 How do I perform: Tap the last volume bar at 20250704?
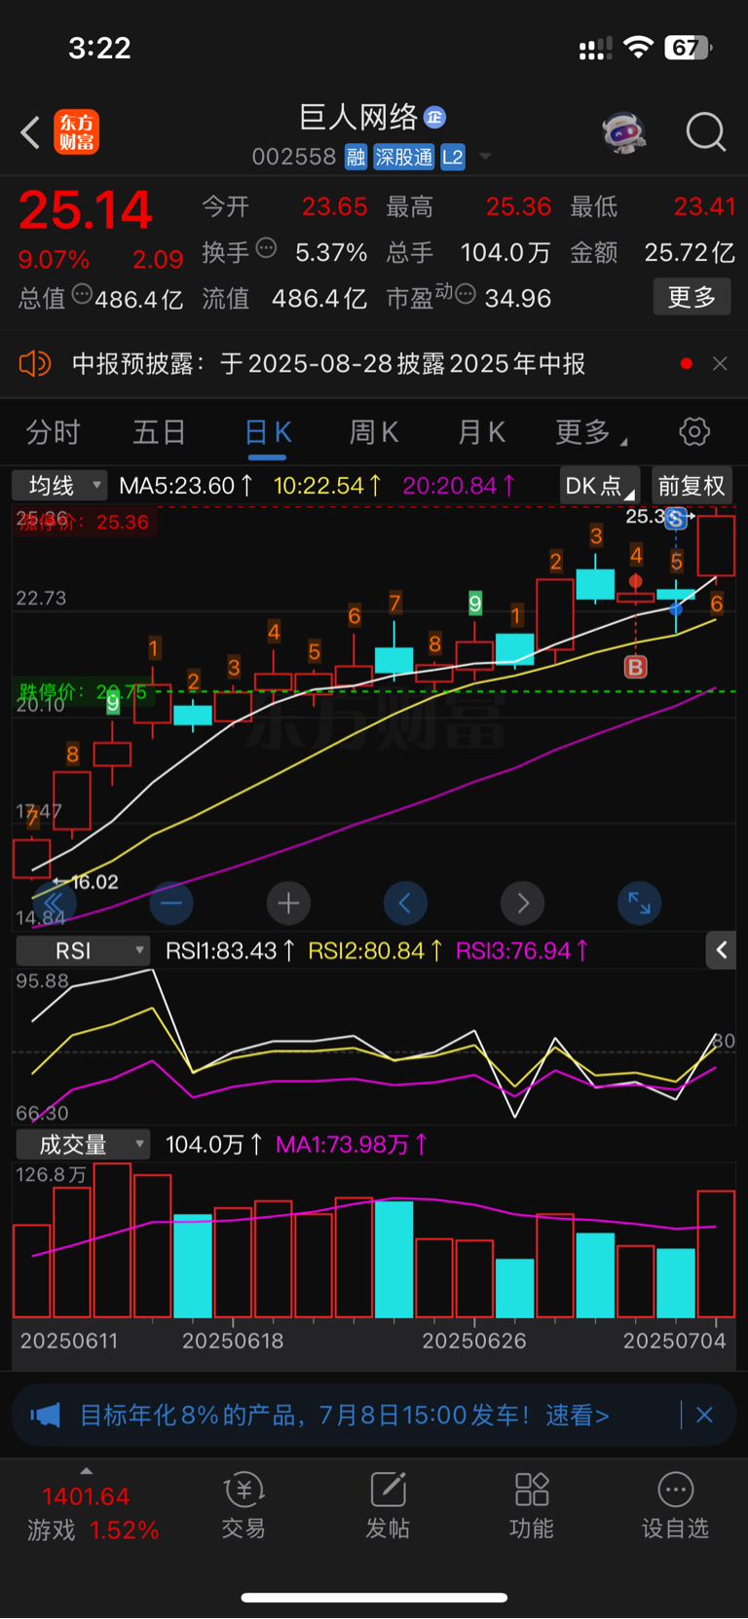click(716, 1254)
